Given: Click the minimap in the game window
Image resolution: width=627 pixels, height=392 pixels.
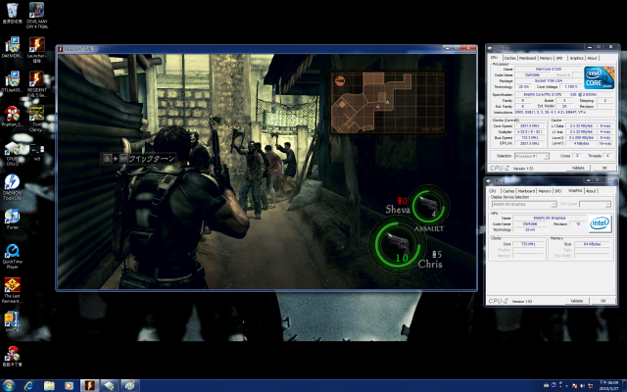Looking at the screenshot, I should coord(388,102).
